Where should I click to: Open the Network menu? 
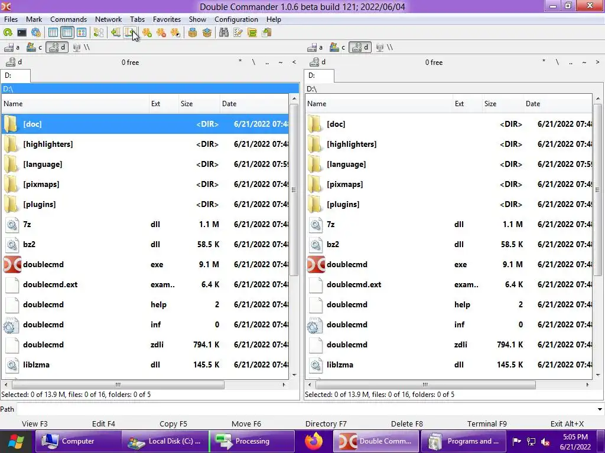point(108,19)
